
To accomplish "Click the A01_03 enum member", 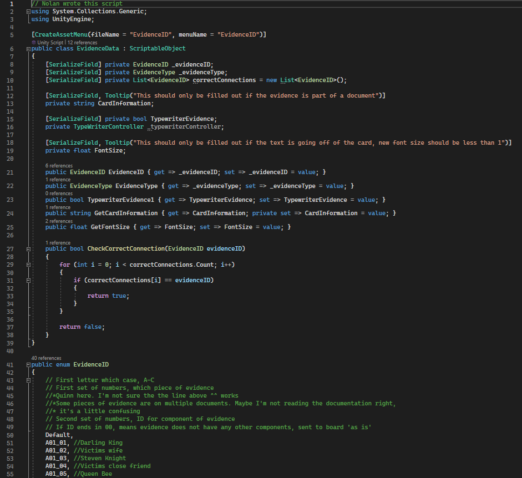I will coord(56,459).
